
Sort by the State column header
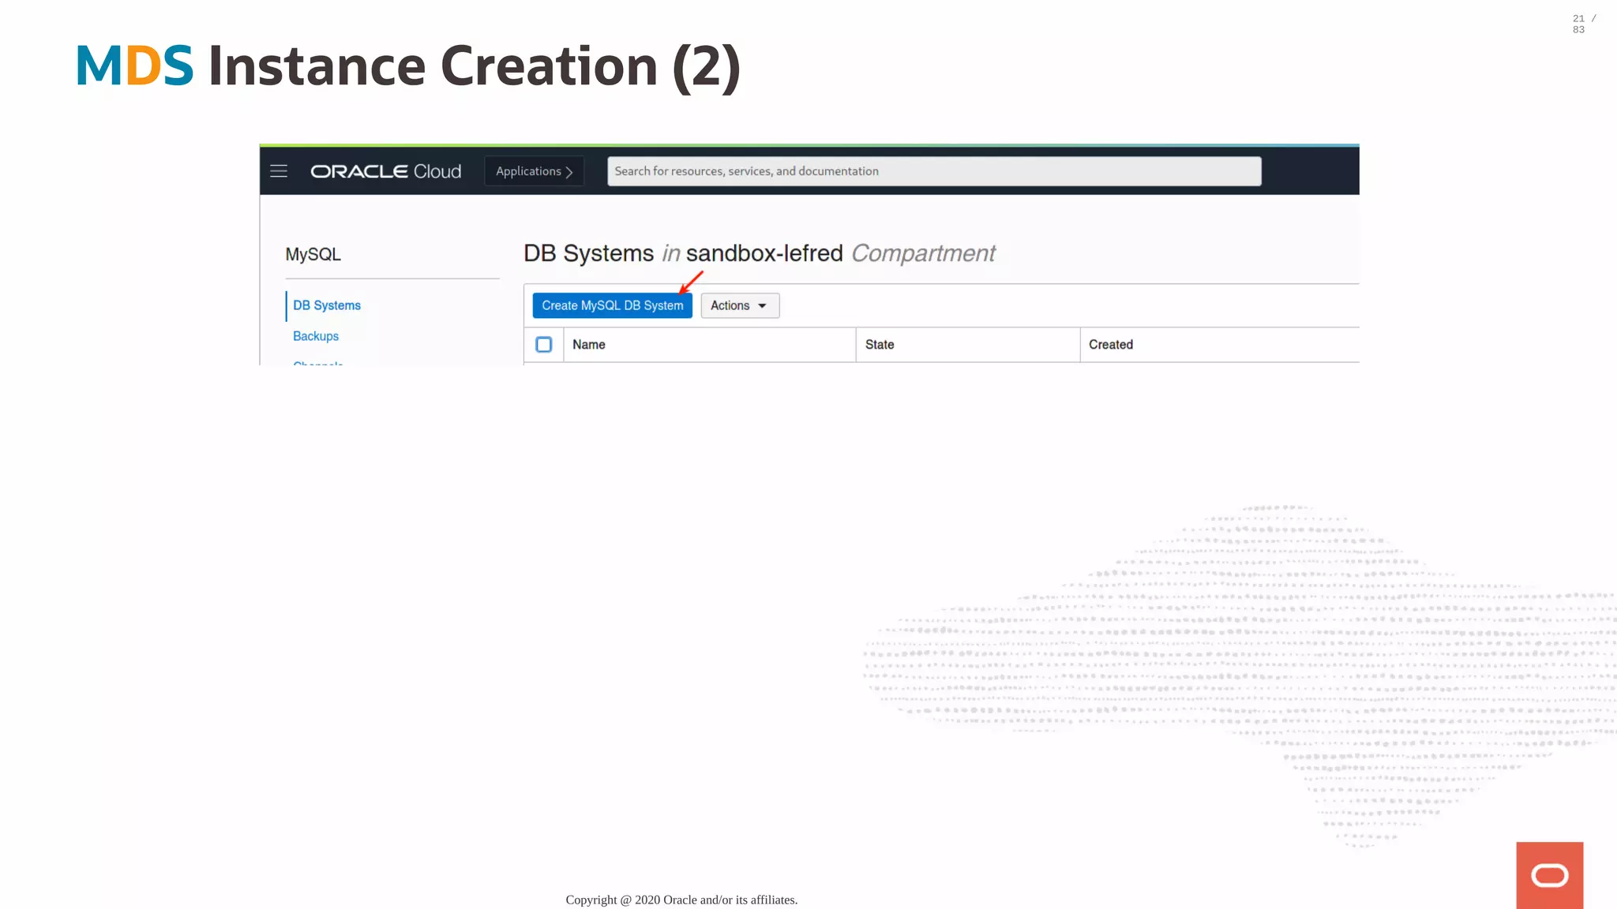pos(880,345)
